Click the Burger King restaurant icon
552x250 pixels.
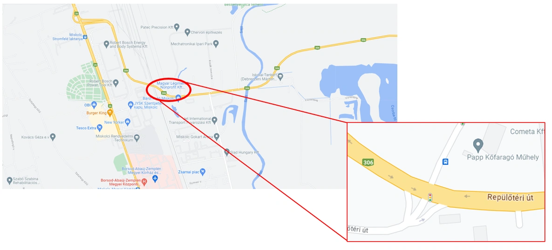110,113
